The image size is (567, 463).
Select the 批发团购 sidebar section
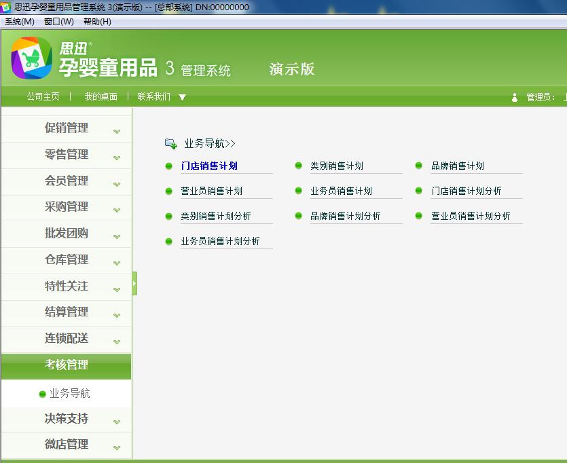66,234
